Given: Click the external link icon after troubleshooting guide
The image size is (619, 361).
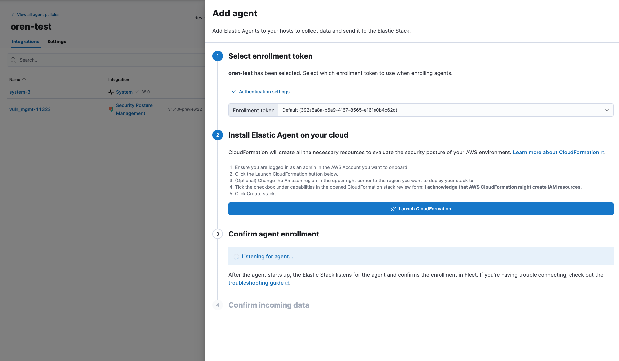Looking at the screenshot, I should 287,283.
